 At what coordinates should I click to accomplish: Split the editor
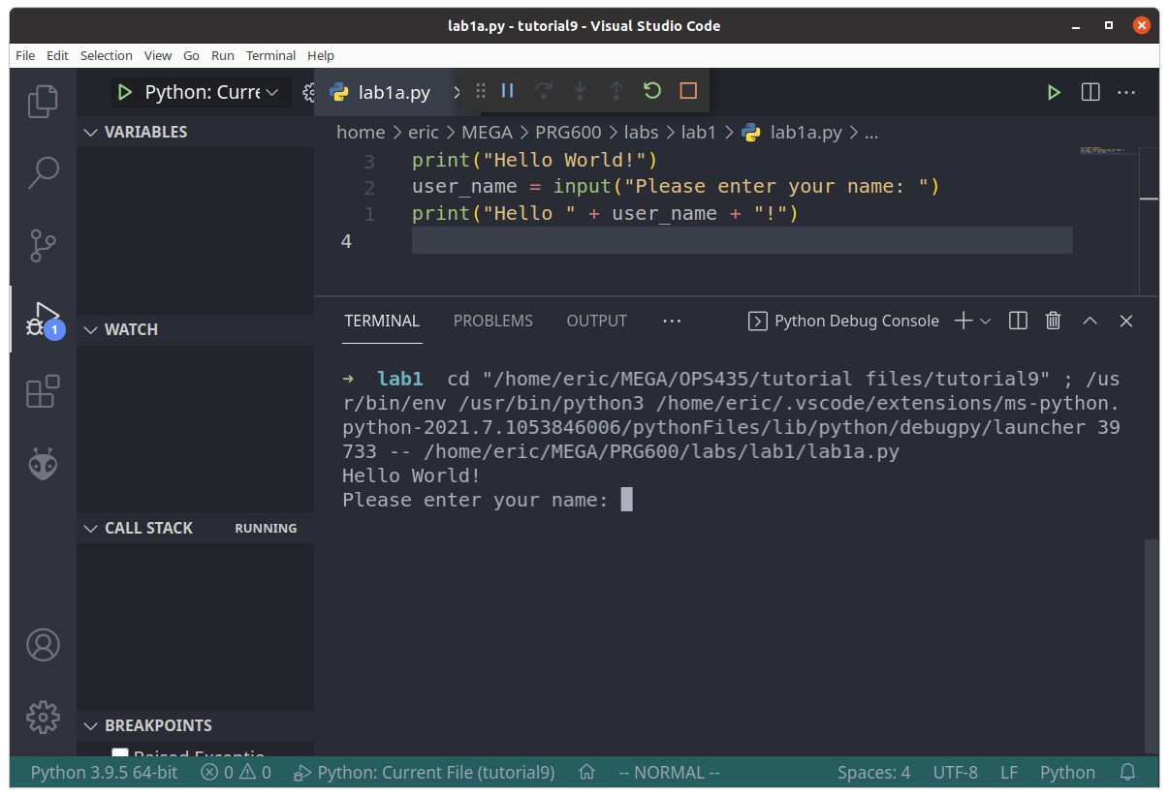click(1090, 92)
